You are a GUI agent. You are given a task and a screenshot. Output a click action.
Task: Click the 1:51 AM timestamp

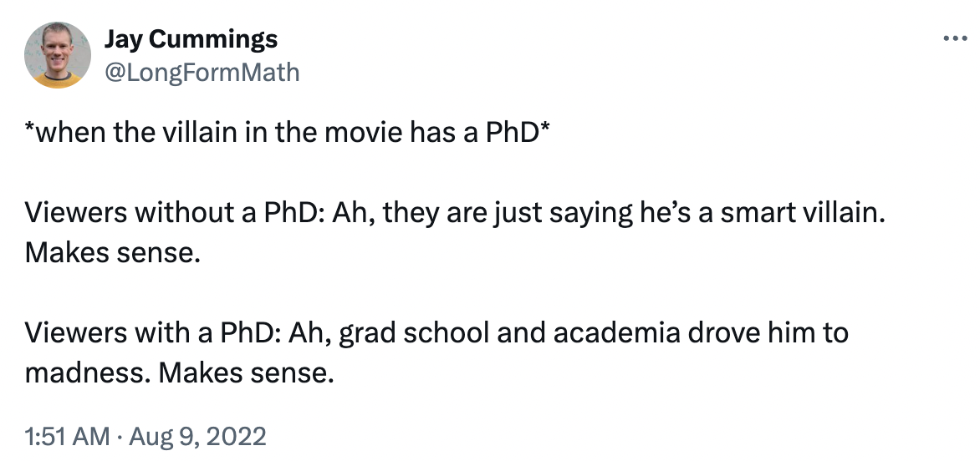click(67, 436)
